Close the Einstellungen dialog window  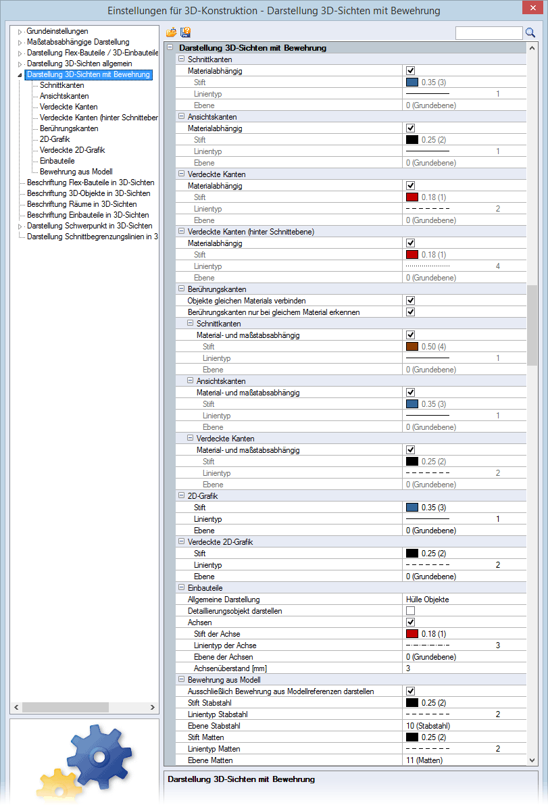[x=533, y=7]
